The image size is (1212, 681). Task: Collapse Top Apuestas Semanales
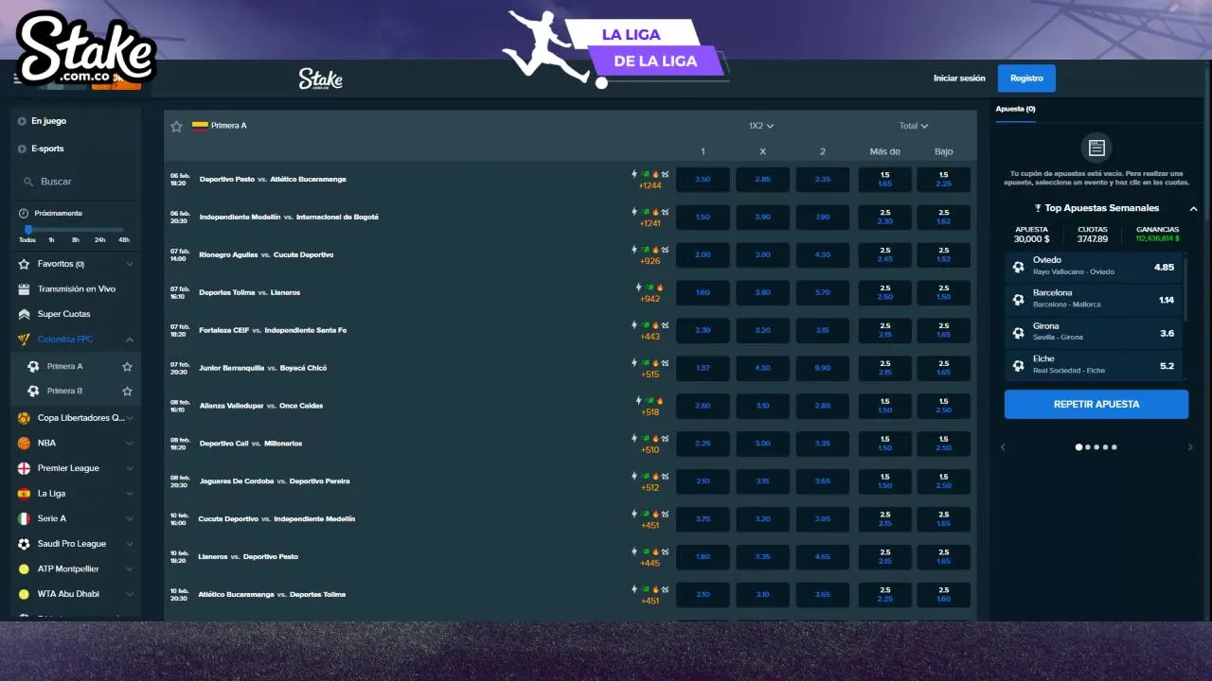(1193, 208)
